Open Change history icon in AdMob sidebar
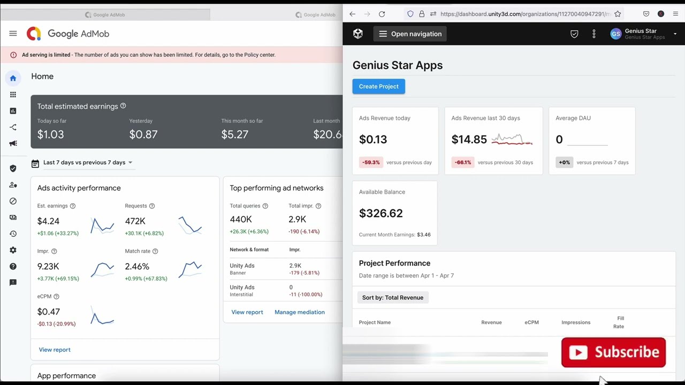The height and width of the screenshot is (385, 685). pyautogui.click(x=13, y=234)
